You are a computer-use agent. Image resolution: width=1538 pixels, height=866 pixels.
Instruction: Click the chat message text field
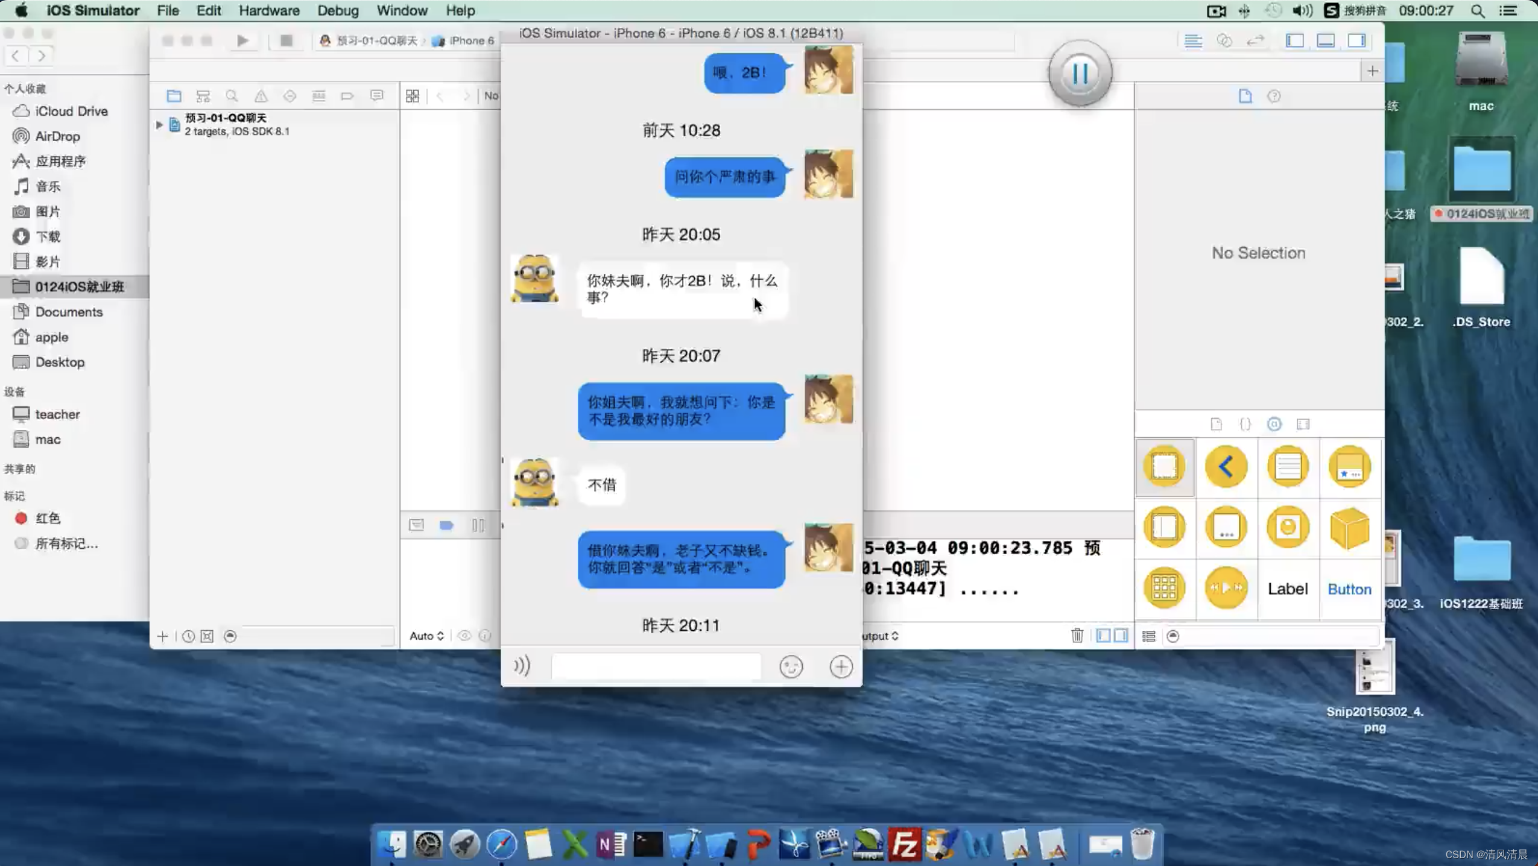click(656, 666)
